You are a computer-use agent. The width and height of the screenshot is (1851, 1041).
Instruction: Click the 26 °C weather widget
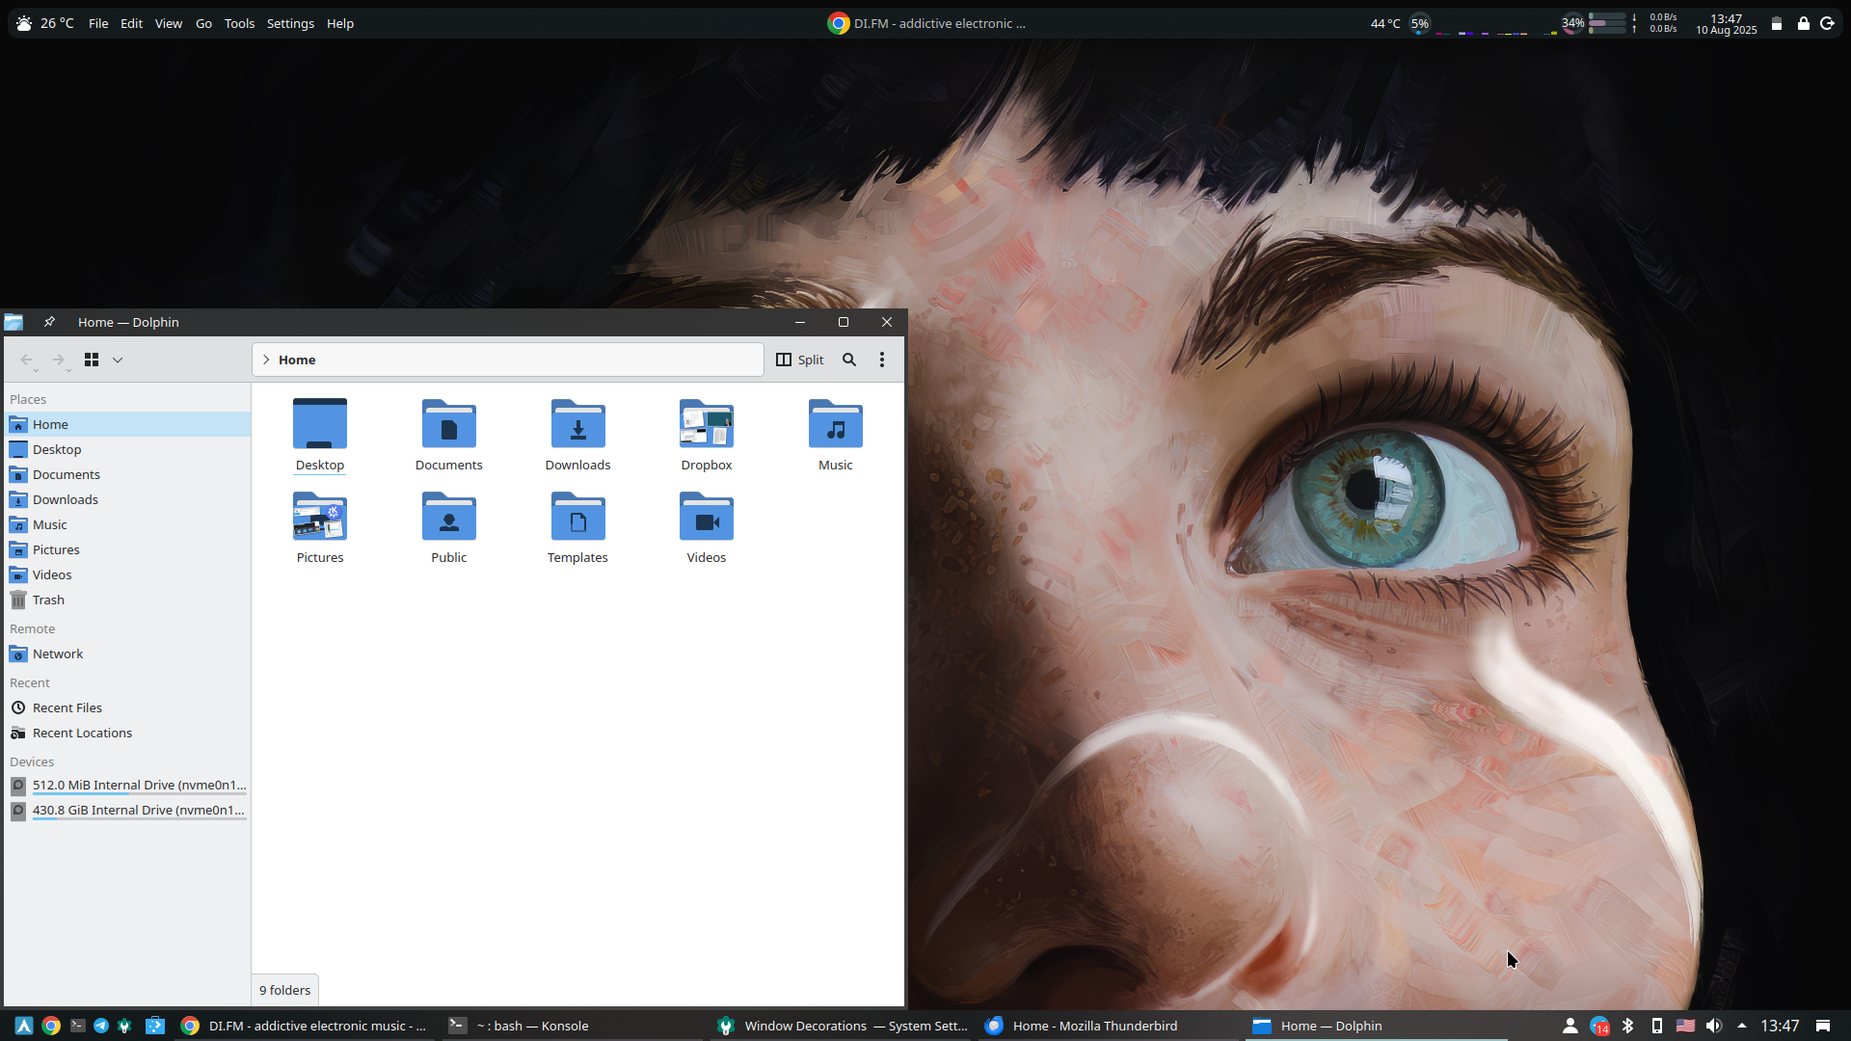point(44,23)
